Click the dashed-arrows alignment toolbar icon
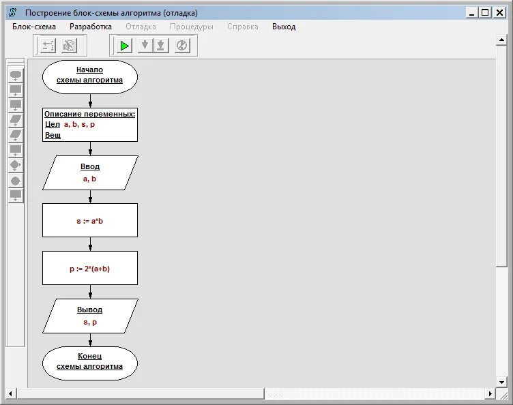The width and height of the screenshot is (513, 405). pos(48,46)
